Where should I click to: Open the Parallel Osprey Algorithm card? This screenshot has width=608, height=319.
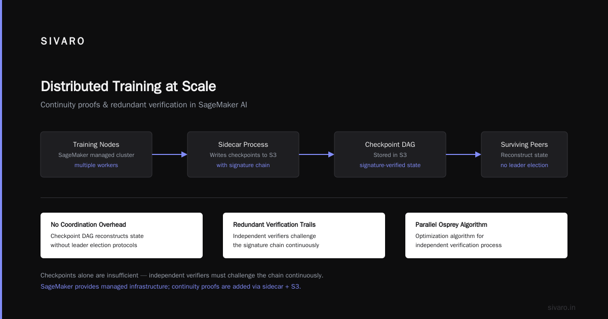486,235
